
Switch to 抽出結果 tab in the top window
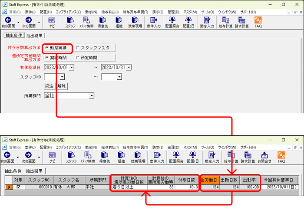34,36
